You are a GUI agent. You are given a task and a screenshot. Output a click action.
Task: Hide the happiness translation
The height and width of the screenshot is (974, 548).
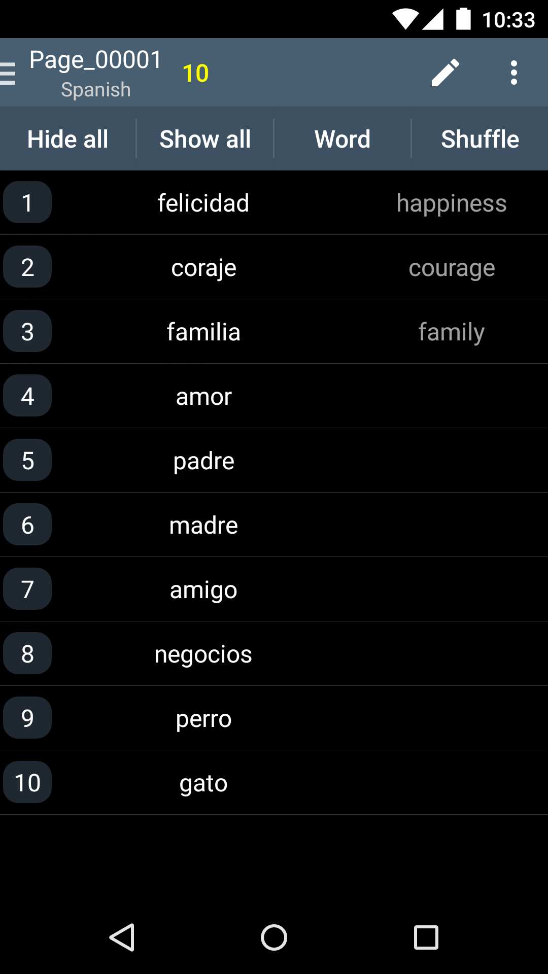(452, 203)
